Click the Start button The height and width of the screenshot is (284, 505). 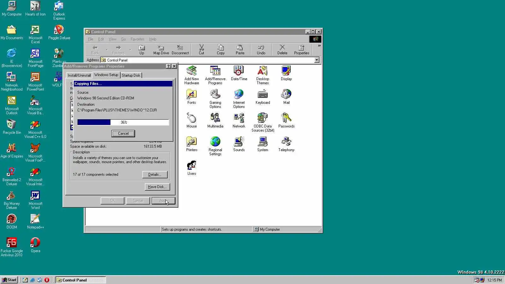tap(9, 280)
